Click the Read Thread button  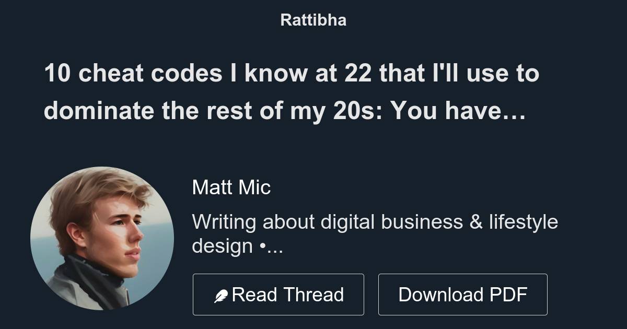tap(278, 294)
